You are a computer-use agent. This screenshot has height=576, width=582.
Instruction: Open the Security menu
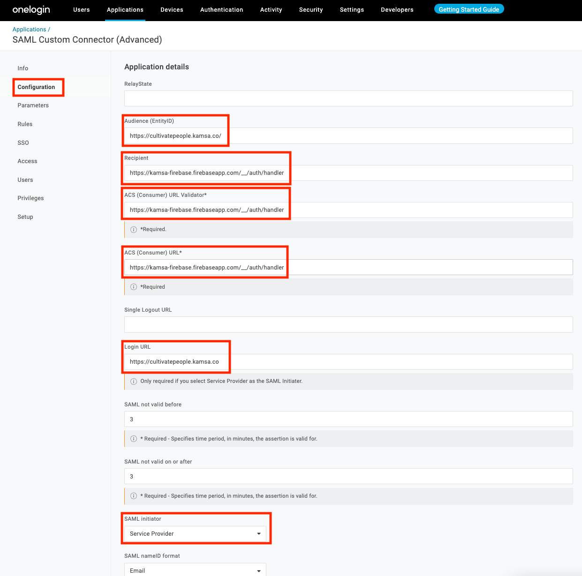311,10
